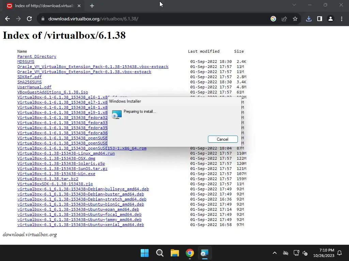Click the browser Forward arrow
This screenshot has width=349, height=261.
(x=18, y=19)
